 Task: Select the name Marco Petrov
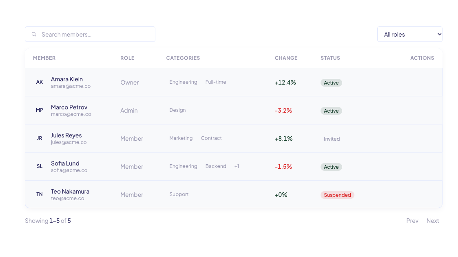click(x=69, y=107)
